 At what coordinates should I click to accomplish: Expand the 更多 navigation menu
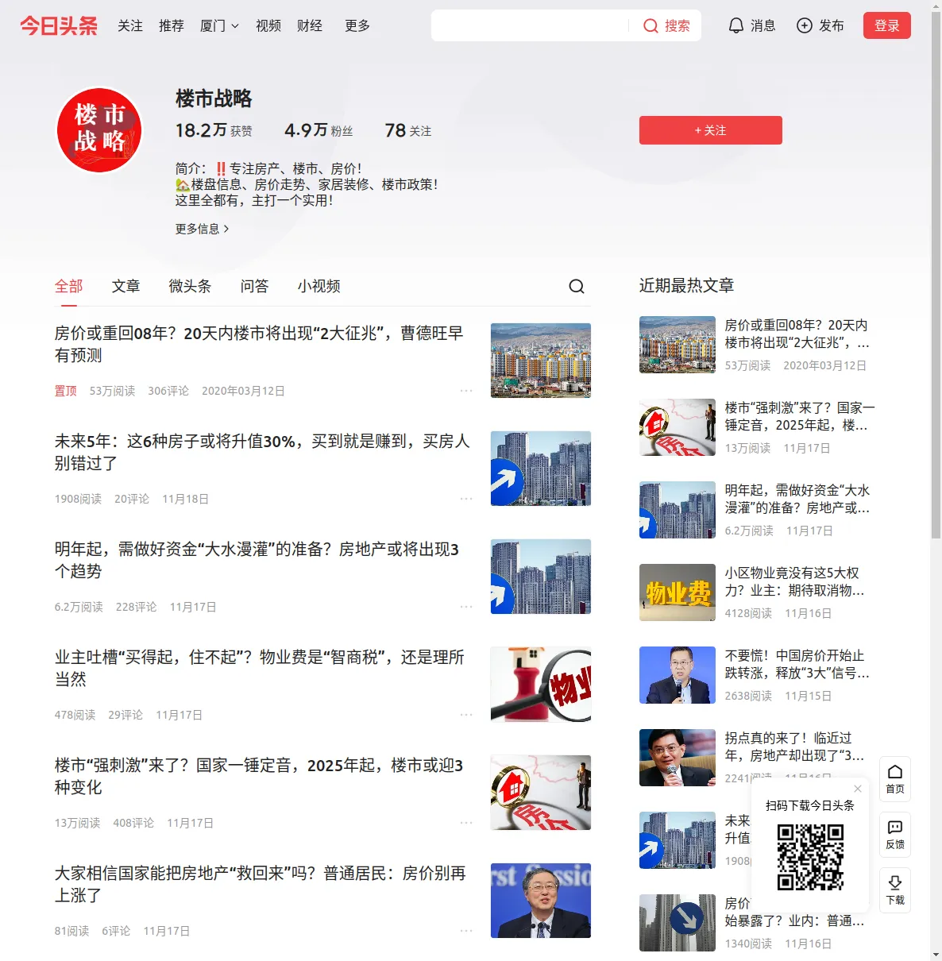357,25
